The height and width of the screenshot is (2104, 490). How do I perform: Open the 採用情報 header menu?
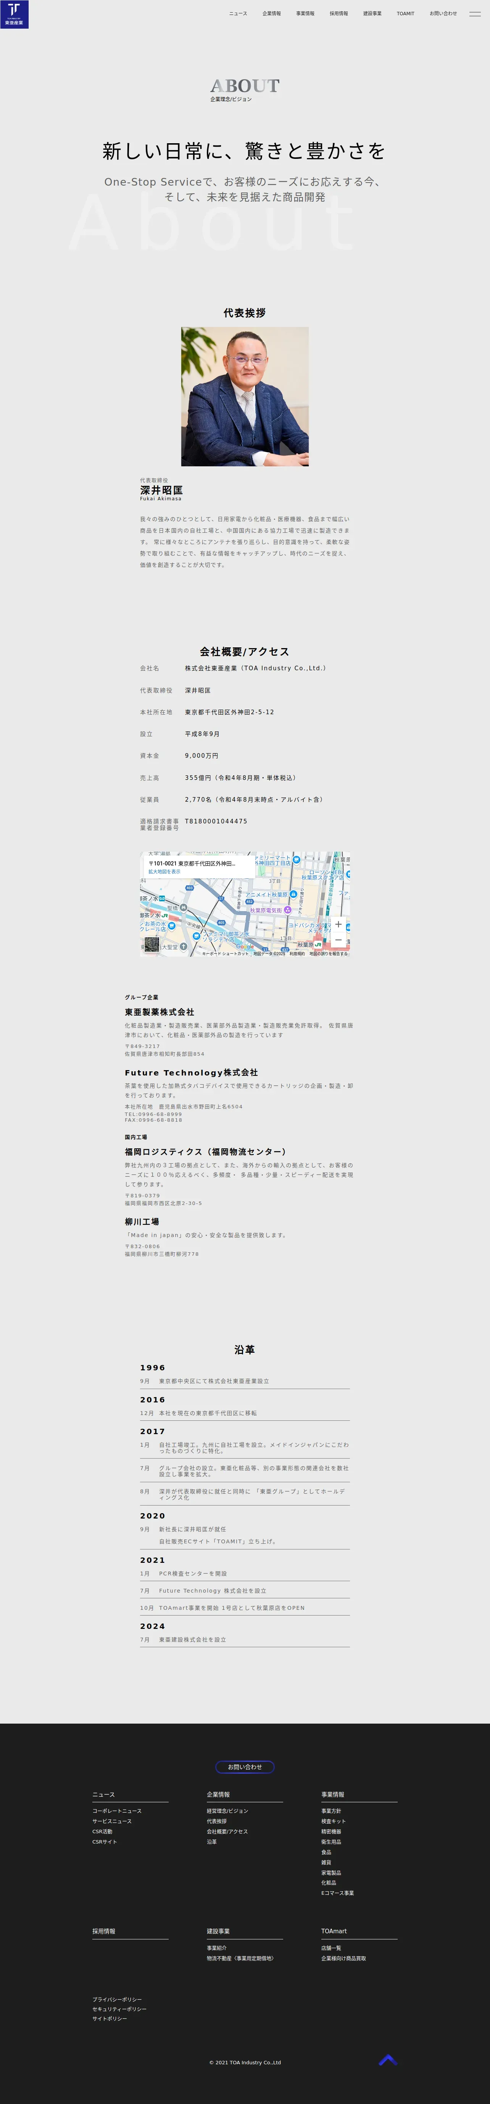338,14
